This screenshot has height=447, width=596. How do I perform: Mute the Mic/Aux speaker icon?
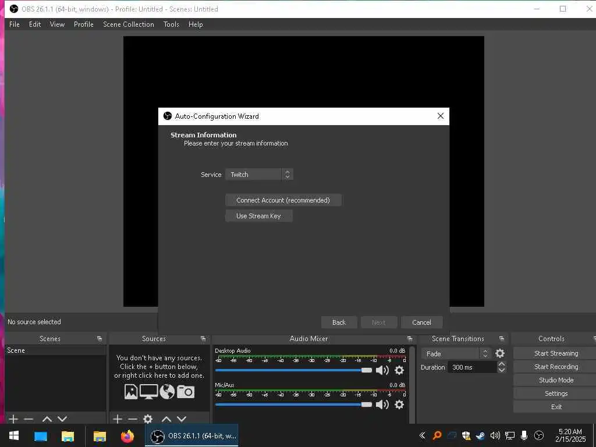382,405
